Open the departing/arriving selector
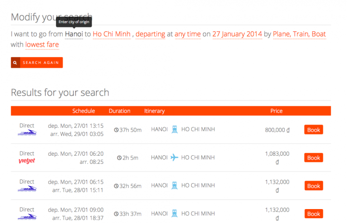The height and width of the screenshot is (223, 347). [150, 34]
